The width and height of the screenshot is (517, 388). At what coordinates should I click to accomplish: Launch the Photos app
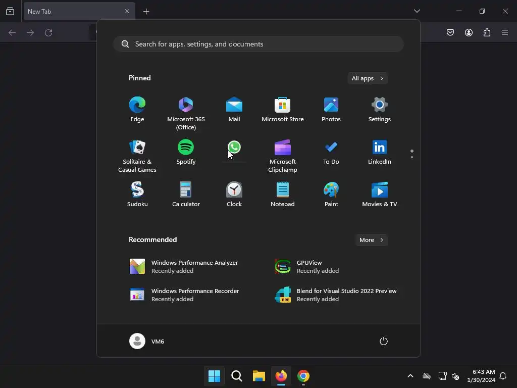(x=331, y=110)
